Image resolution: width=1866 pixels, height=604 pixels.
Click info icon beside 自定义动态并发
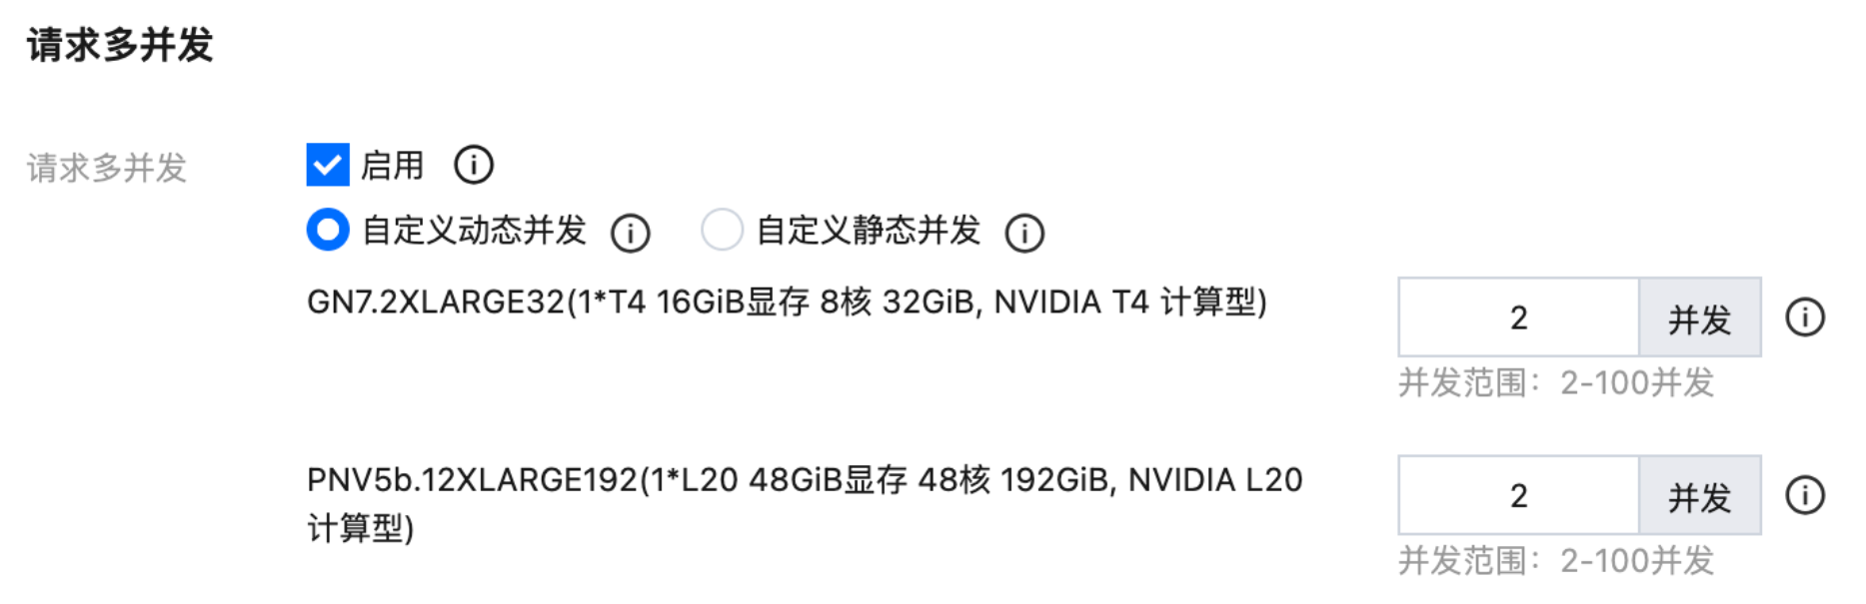click(x=631, y=233)
